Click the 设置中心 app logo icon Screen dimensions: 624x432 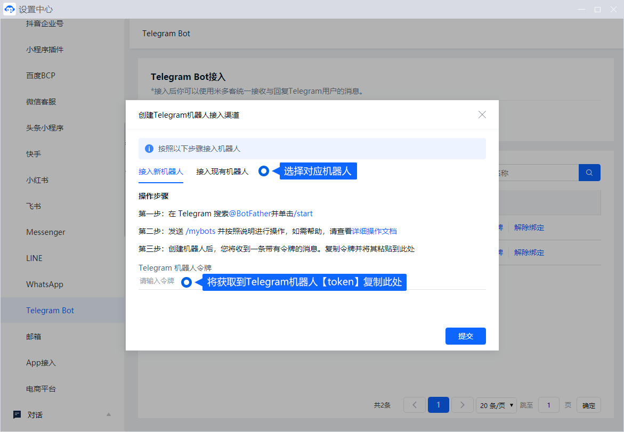tap(9, 9)
